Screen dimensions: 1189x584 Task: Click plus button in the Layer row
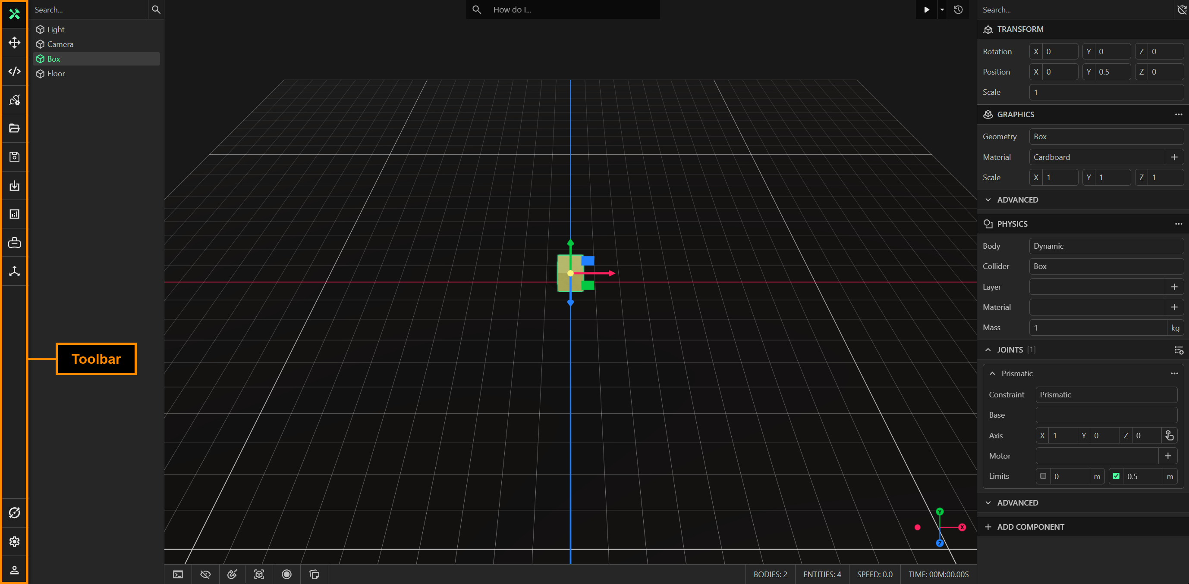[x=1174, y=287]
